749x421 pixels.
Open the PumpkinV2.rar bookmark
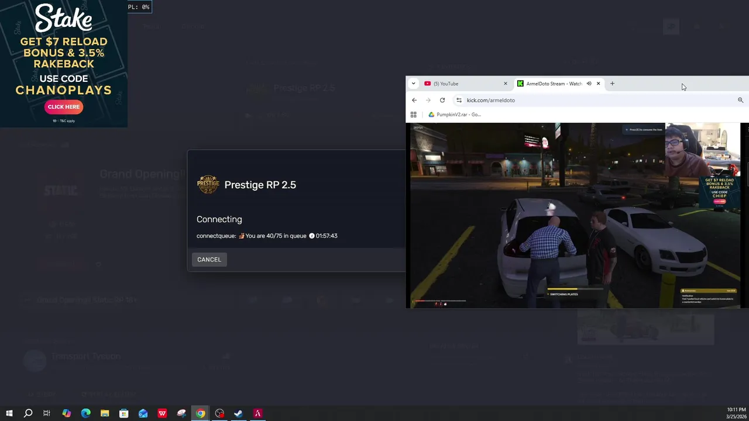pyautogui.click(x=455, y=115)
